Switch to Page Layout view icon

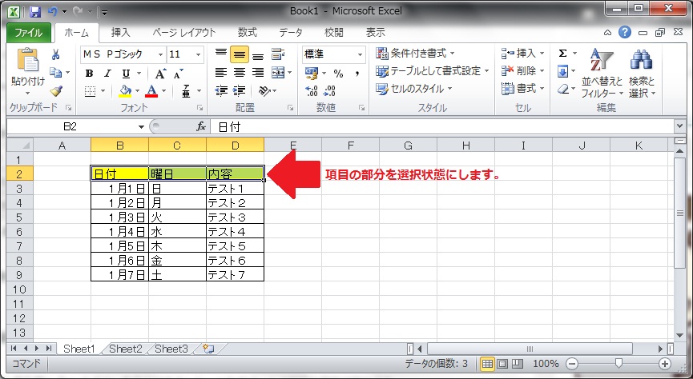(x=502, y=364)
